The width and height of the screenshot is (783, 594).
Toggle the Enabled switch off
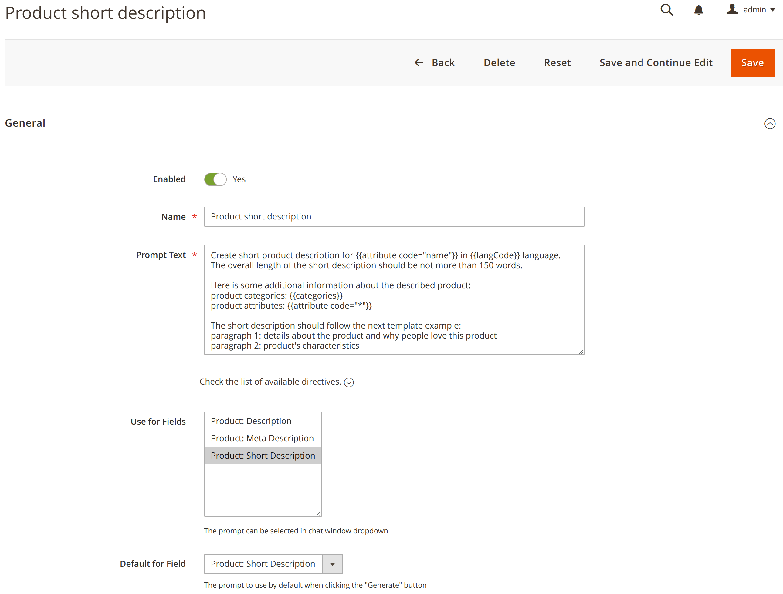tap(215, 179)
